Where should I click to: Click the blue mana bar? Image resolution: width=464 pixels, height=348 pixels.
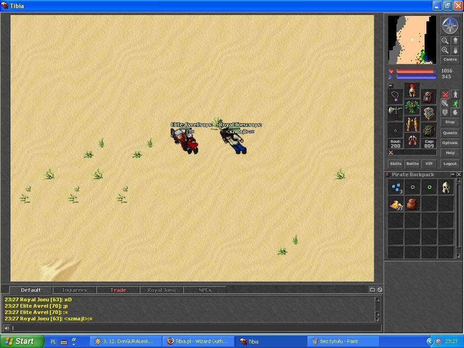[x=416, y=77]
